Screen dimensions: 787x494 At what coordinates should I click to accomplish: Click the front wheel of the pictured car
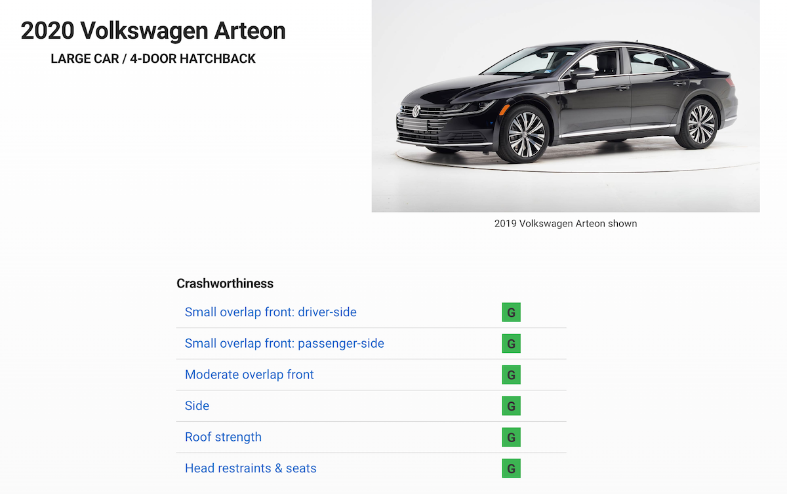[x=526, y=134]
